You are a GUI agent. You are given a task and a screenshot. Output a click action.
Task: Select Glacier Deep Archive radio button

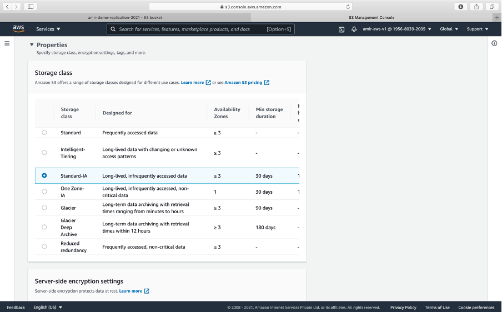(x=44, y=227)
